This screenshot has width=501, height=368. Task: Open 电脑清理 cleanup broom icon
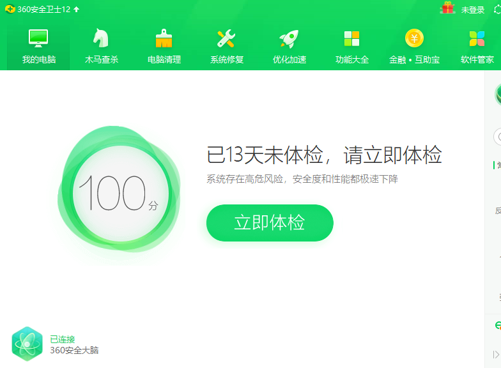click(x=164, y=38)
